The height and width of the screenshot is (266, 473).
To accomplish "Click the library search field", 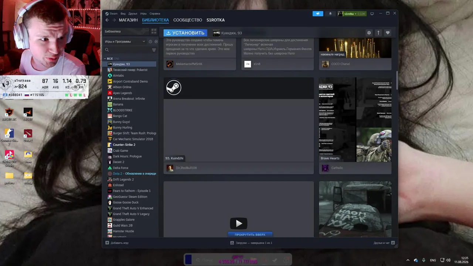I will coord(128,50).
